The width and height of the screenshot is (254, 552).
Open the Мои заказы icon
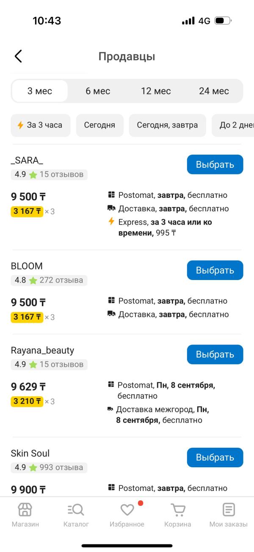229,510
